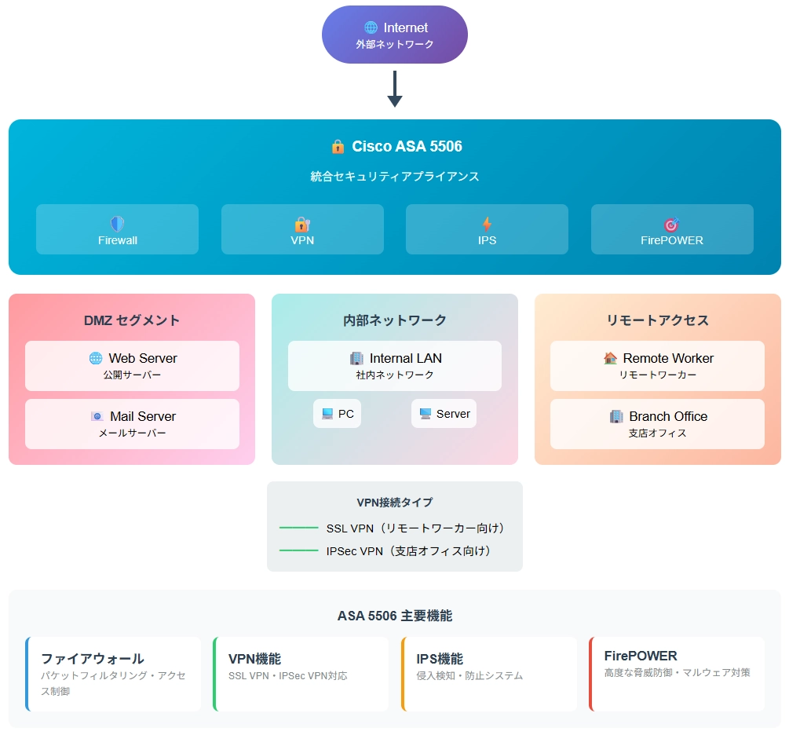Click the green line beside IPSec VPN
789x735 pixels.
[x=299, y=550]
